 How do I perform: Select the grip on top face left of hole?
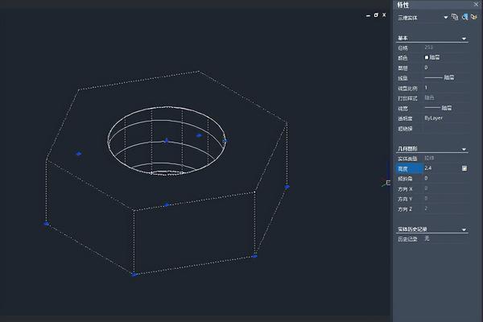[x=79, y=154]
